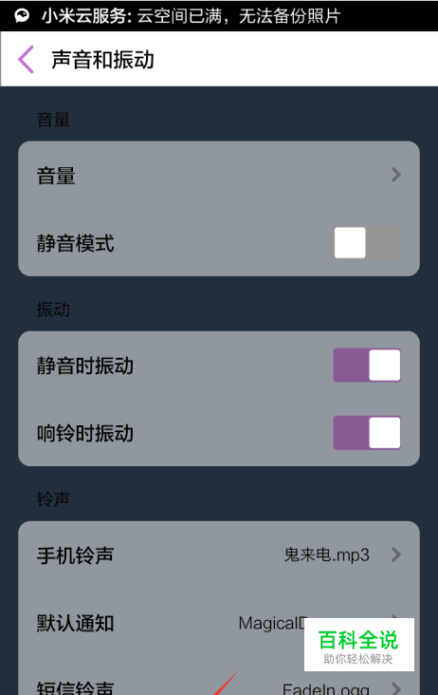Open the 音量 volume settings row
Image resolution: width=438 pixels, height=695 pixels.
219,175
